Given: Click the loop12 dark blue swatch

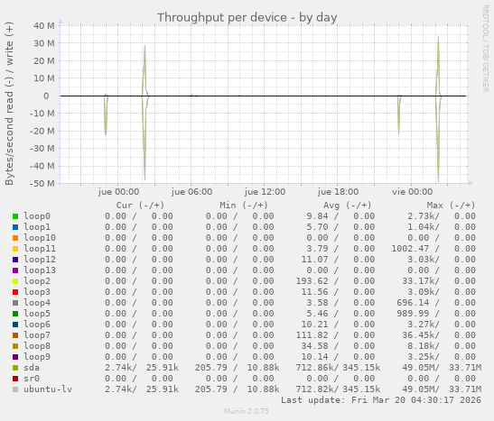Looking at the screenshot, I should pyautogui.click(x=15, y=260).
